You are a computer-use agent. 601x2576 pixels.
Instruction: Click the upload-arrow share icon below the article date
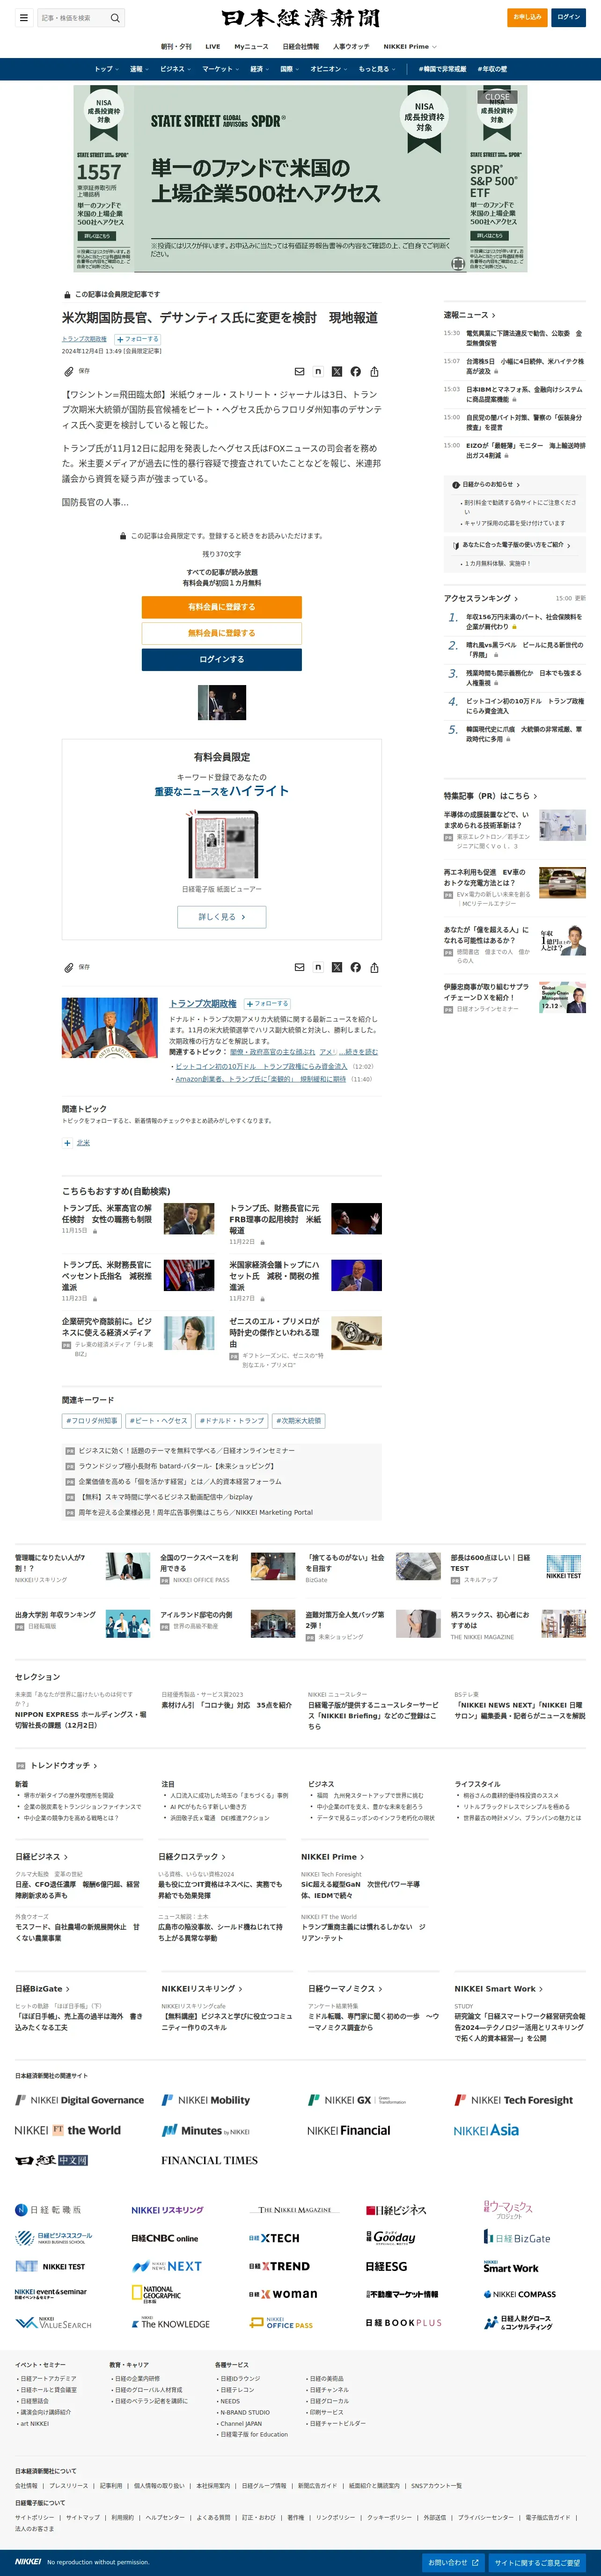[374, 371]
